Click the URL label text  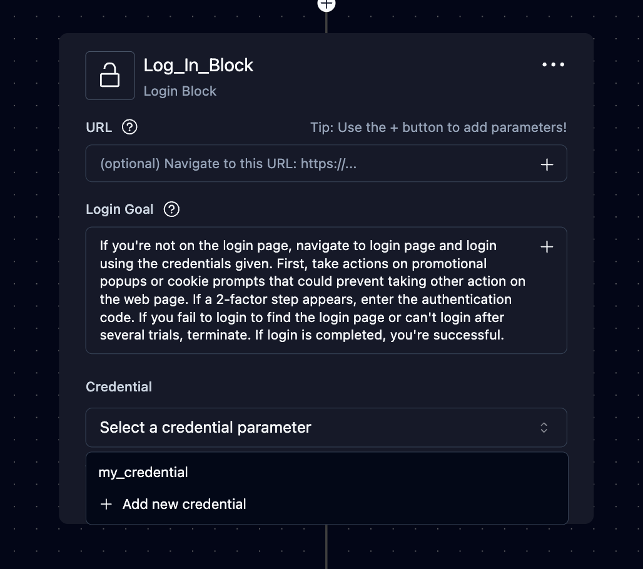(99, 128)
